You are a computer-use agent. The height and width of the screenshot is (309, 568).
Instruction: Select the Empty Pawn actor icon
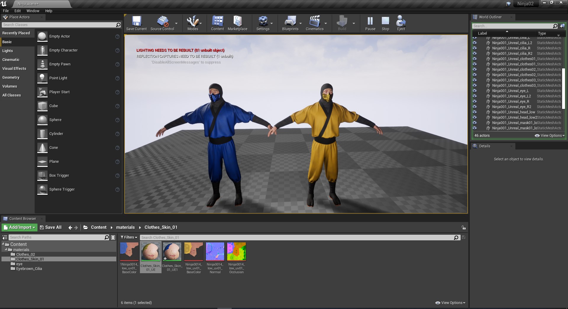(x=42, y=64)
